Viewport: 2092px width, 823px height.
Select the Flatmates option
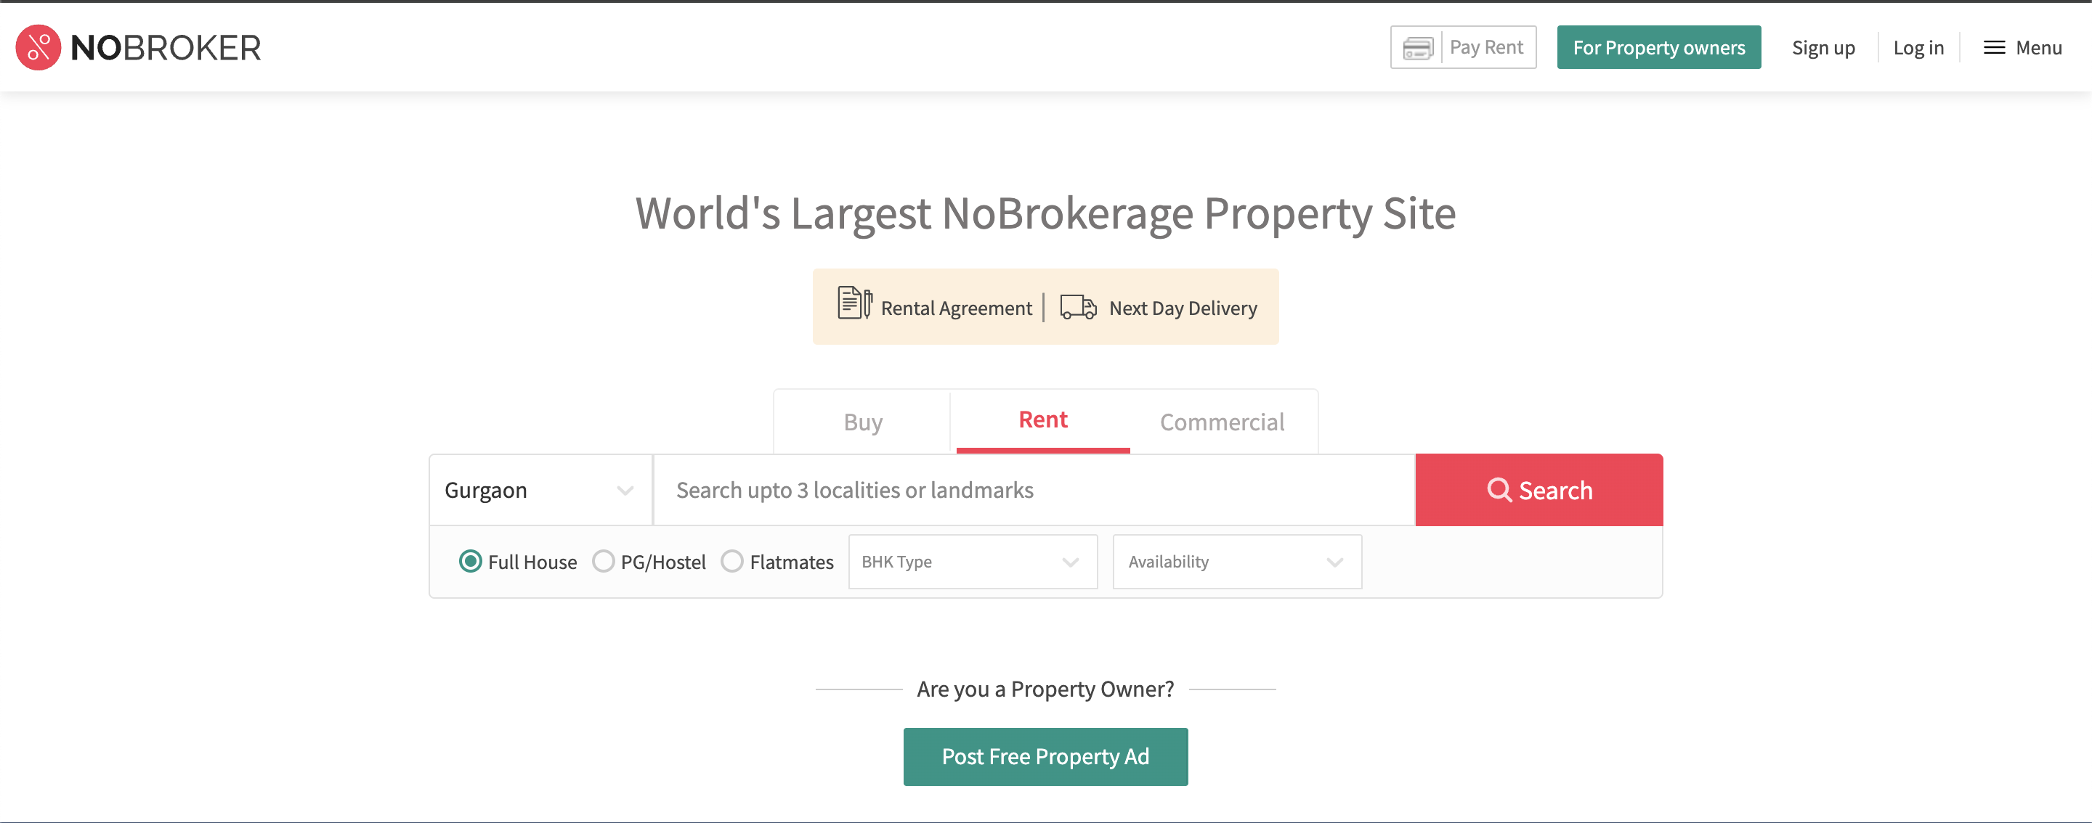click(x=732, y=561)
